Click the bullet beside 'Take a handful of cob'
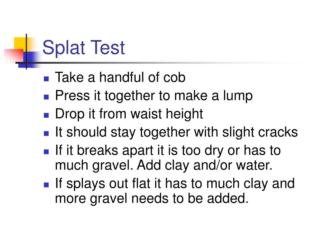Image resolution: width=310 pixels, height=233 pixels. pyautogui.click(x=46, y=79)
